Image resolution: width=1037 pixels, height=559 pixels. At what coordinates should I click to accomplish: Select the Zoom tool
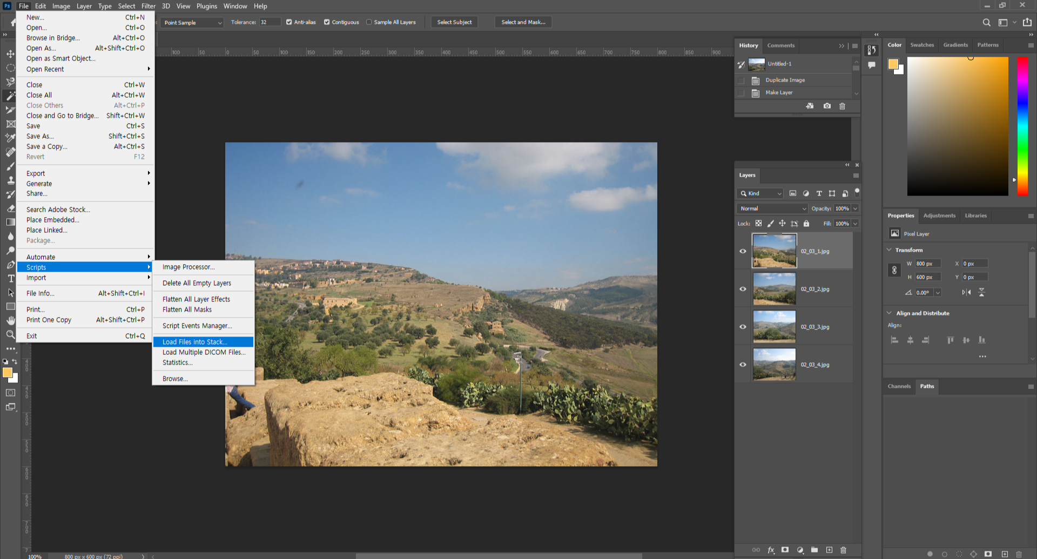pos(10,335)
